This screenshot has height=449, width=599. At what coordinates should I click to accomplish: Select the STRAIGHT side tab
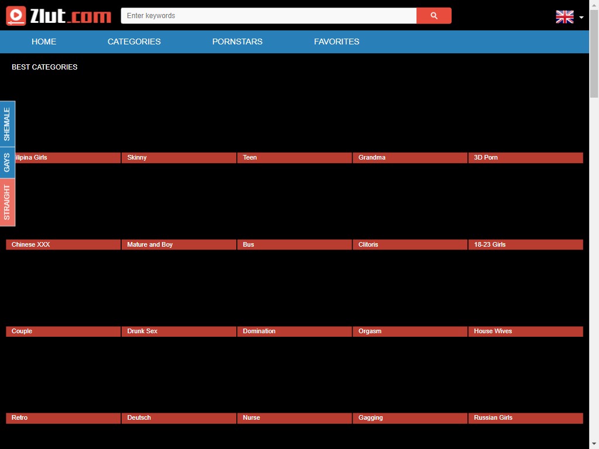[7, 202]
